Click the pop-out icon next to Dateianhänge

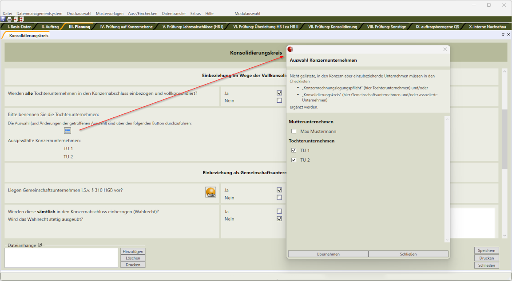pyautogui.click(x=40, y=245)
